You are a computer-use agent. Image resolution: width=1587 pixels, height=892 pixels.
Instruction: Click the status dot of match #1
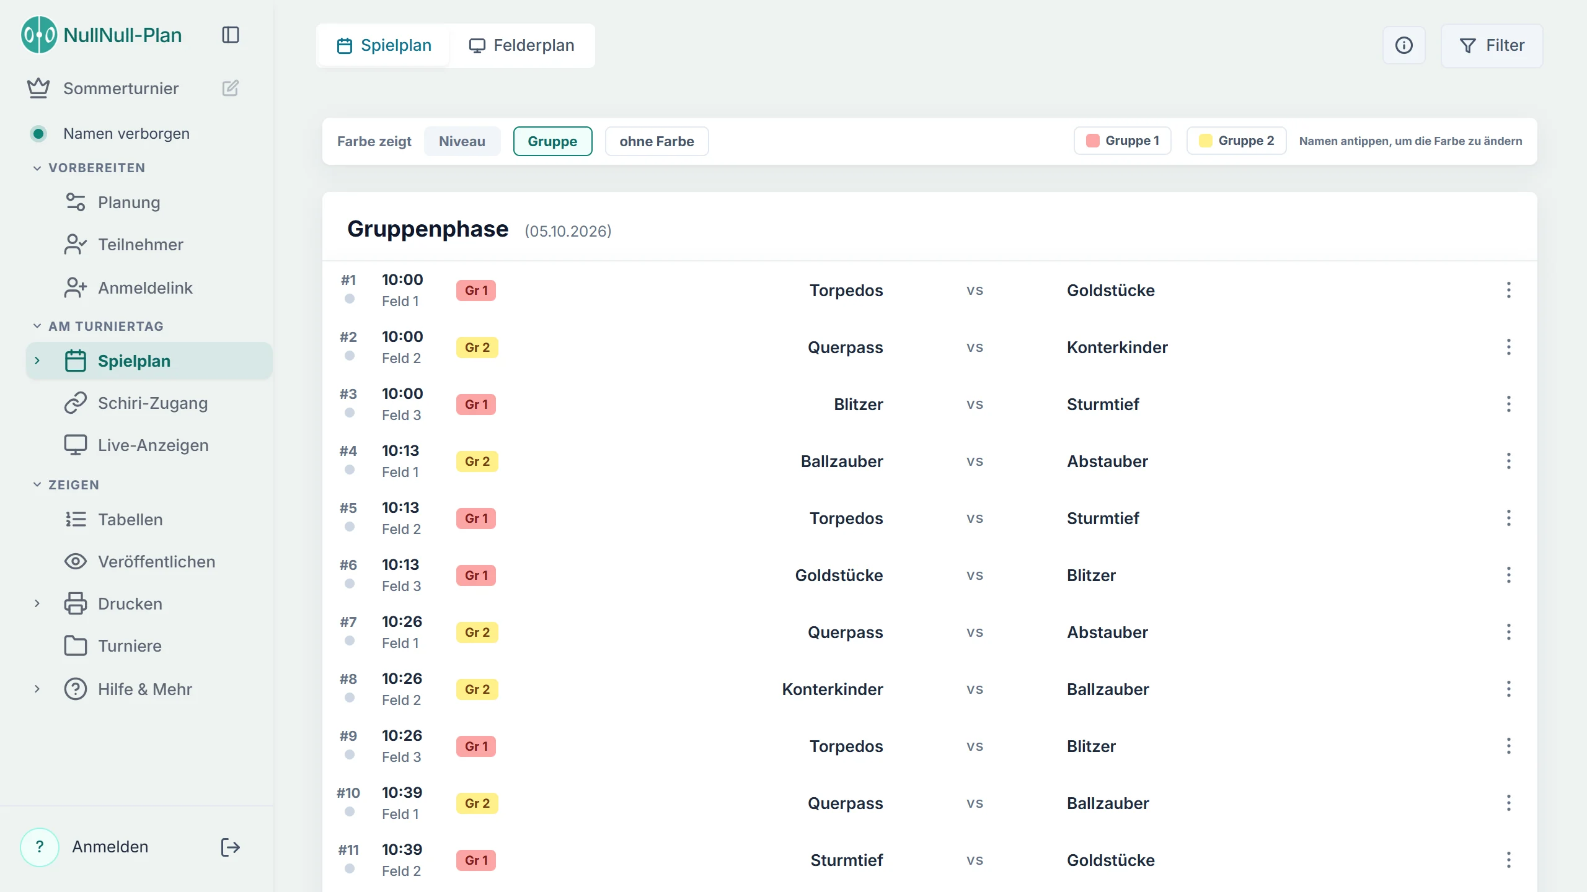(x=350, y=299)
